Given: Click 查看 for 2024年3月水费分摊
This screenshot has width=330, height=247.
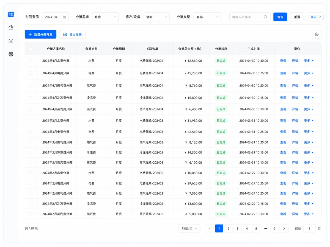Looking at the screenshot, I should pyautogui.click(x=283, y=121).
